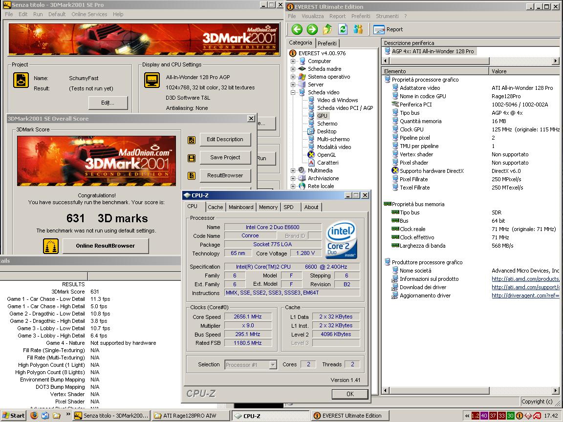Click the temperature tray icon showing 40
This screenshot has height=422, width=563.
point(484,416)
